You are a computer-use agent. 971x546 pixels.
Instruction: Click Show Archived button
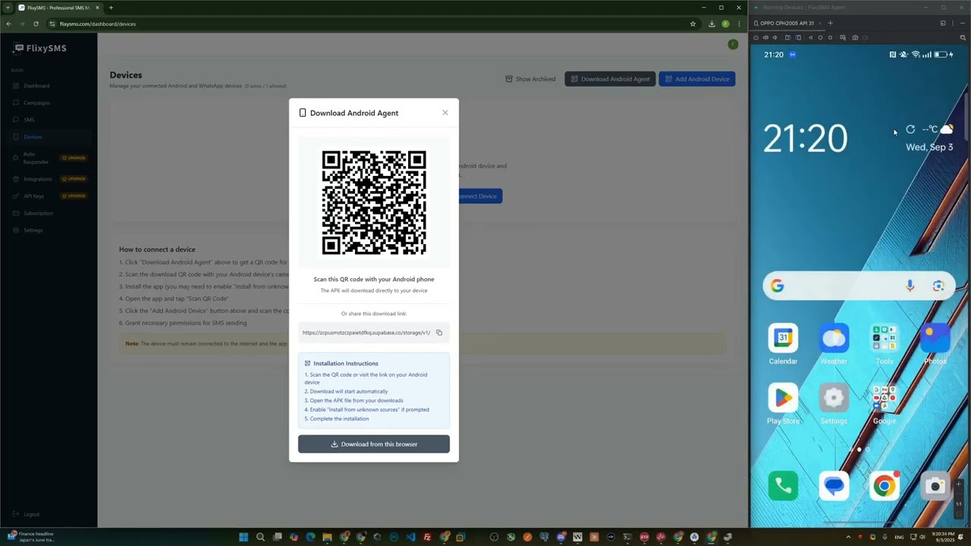(x=530, y=79)
